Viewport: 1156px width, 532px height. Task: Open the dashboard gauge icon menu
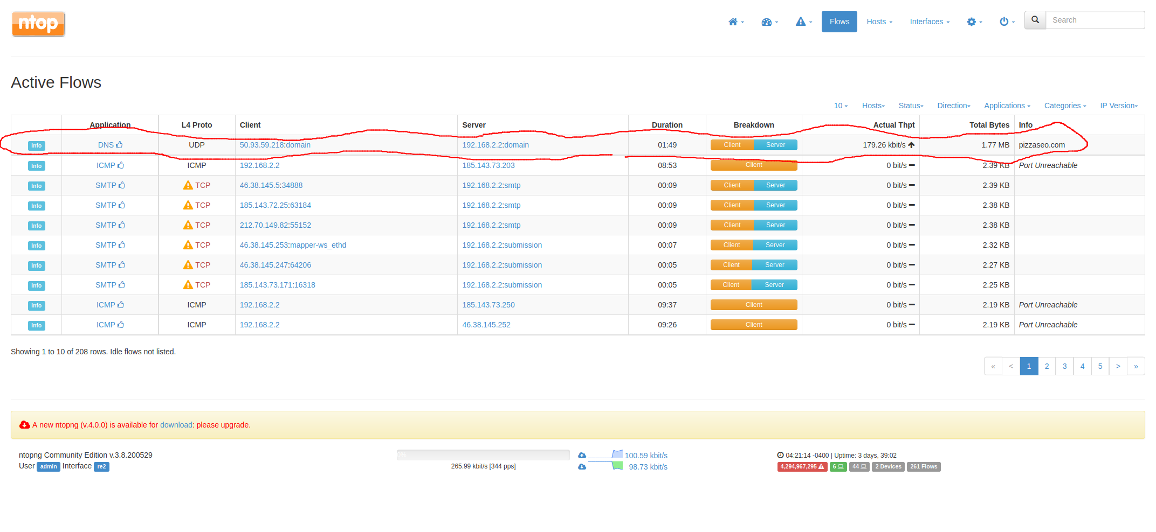click(769, 22)
